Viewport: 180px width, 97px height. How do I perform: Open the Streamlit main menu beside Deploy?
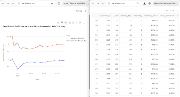tap(85, 11)
